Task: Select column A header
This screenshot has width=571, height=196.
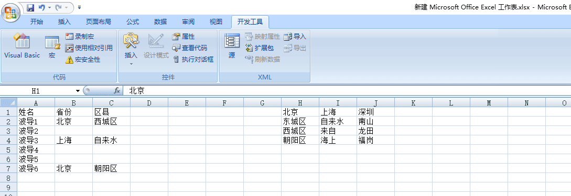Action: 36,103
